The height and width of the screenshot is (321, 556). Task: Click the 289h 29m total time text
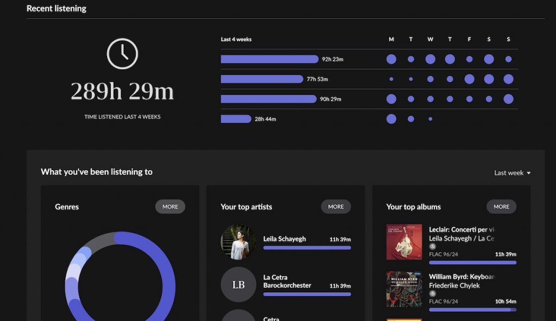(122, 91)
